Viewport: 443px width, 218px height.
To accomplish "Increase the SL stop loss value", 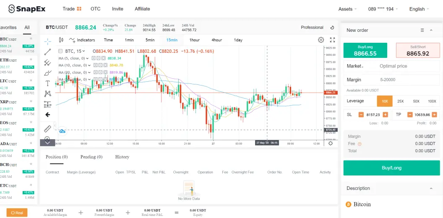I will pyautogui.click(x=385, y=114).
